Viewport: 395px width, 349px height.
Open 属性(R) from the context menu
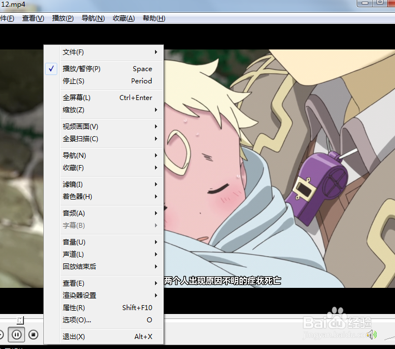point(103,308)
